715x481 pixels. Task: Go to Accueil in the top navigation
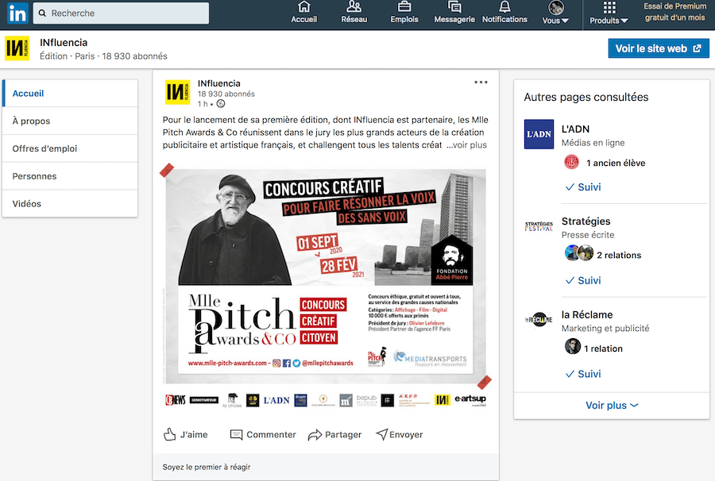[303, 12]
